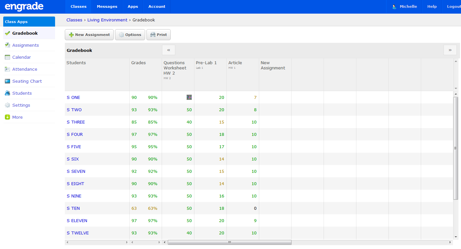
Task: Select the Seating Chart icon
Action: click(x=7, y=81)
